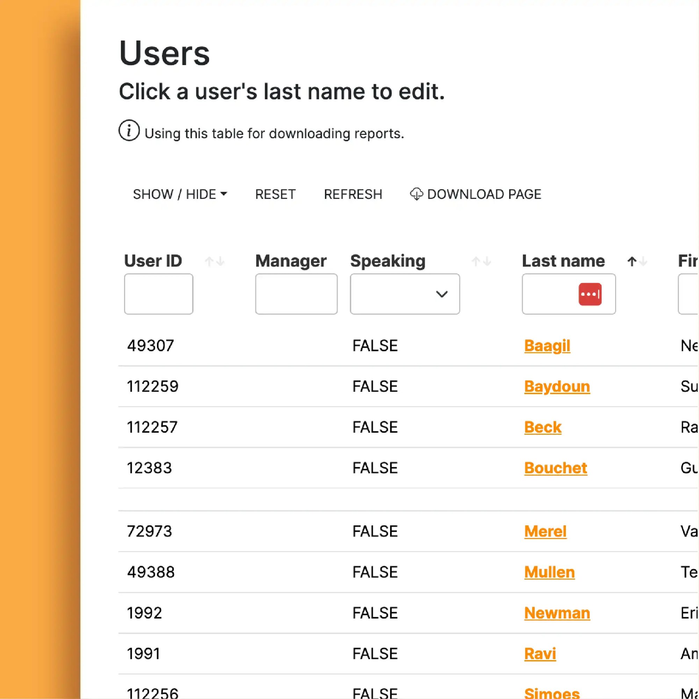Click the red autofill icon in Last name filter
This screenshot has height=699, width=699.
click(590, 294)
